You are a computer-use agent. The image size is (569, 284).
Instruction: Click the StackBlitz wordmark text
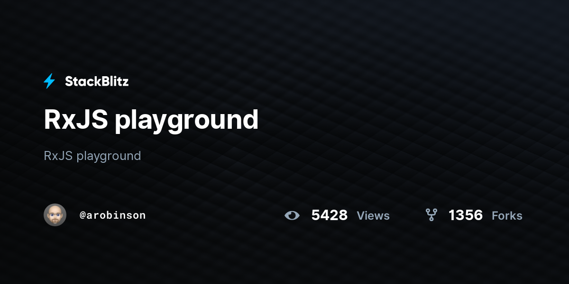(x=97, y=81)
